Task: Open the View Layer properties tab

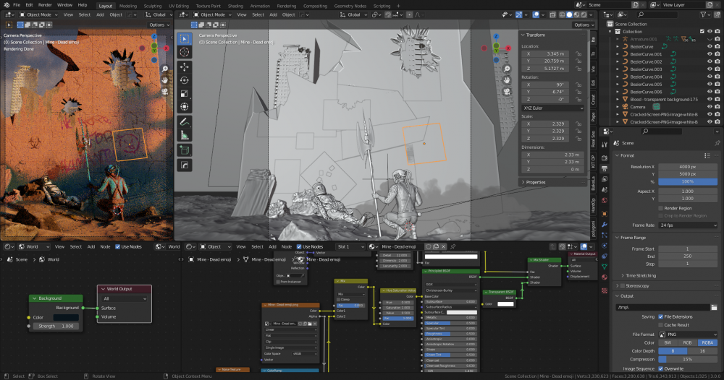Action: tap(605, 179)
